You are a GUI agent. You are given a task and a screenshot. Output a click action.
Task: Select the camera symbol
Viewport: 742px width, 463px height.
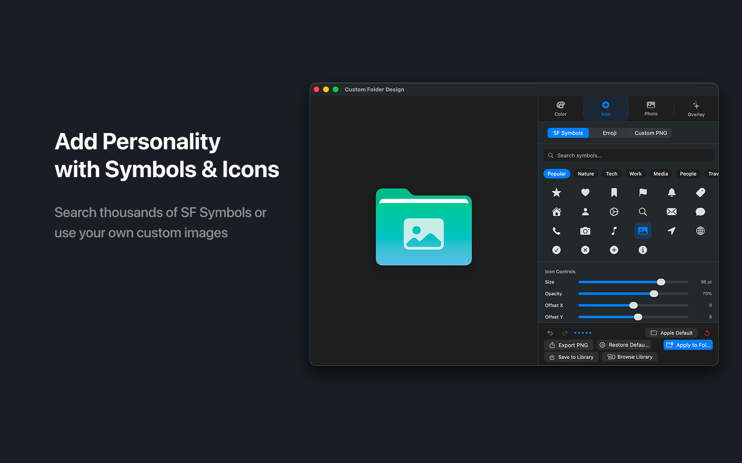click(x=585, y=230)
